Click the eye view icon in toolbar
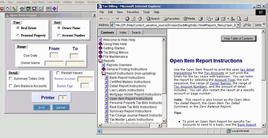 tap(8, 8)
